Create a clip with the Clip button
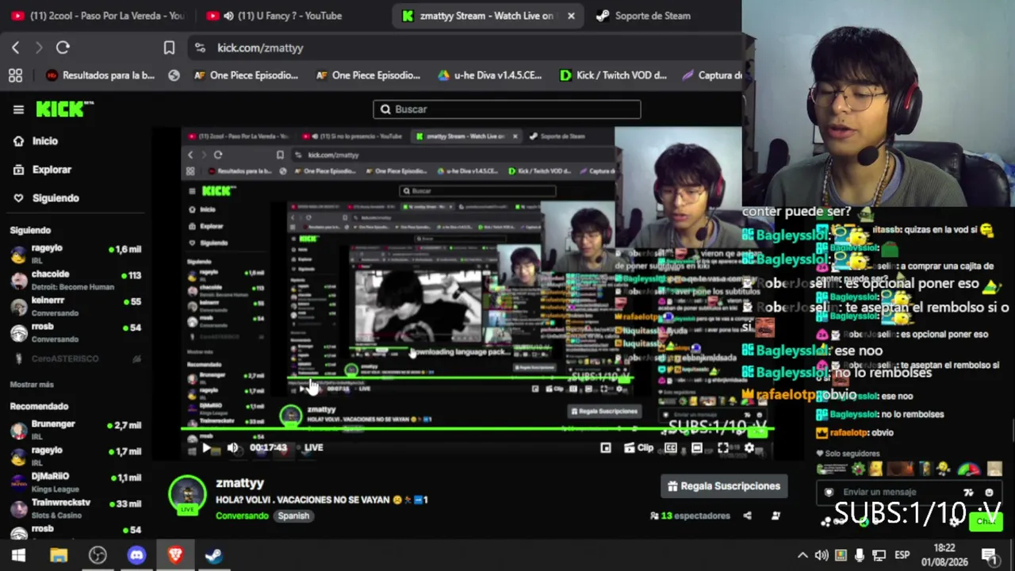This screenshot has width=1015, height=571. (638, 448)
